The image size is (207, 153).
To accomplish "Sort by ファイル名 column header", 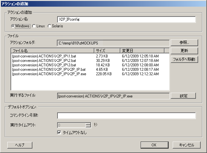I will tap(52, 50).
